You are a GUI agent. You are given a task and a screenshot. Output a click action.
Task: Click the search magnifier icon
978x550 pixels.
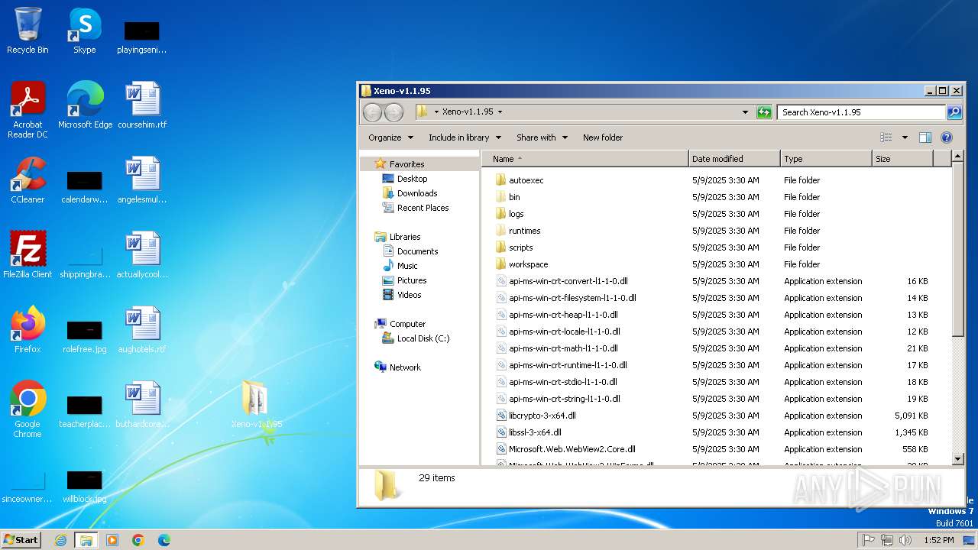(x=954, y=112)
